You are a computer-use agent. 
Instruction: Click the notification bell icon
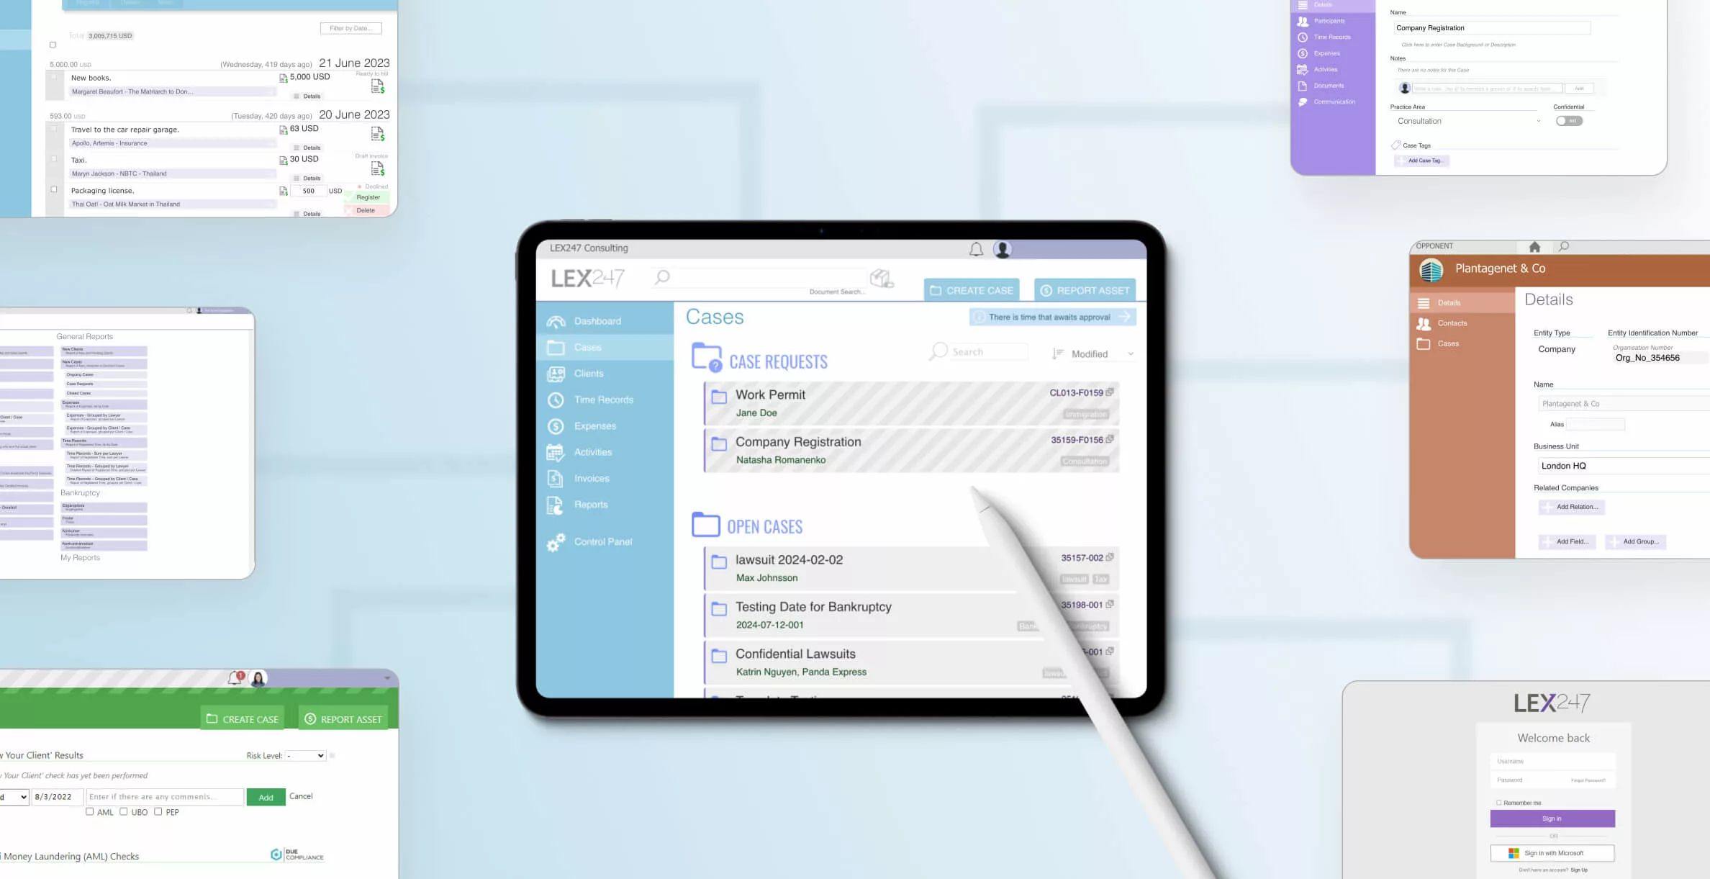[975, 248]
